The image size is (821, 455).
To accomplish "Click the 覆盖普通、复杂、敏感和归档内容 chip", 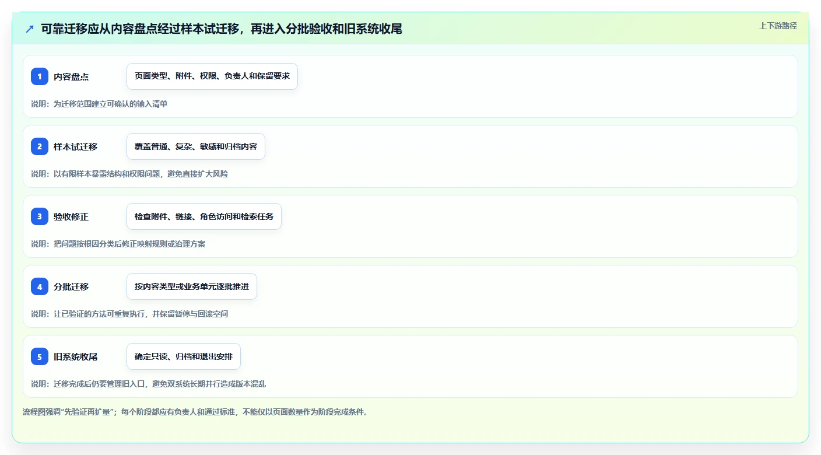I will (196, 146).
